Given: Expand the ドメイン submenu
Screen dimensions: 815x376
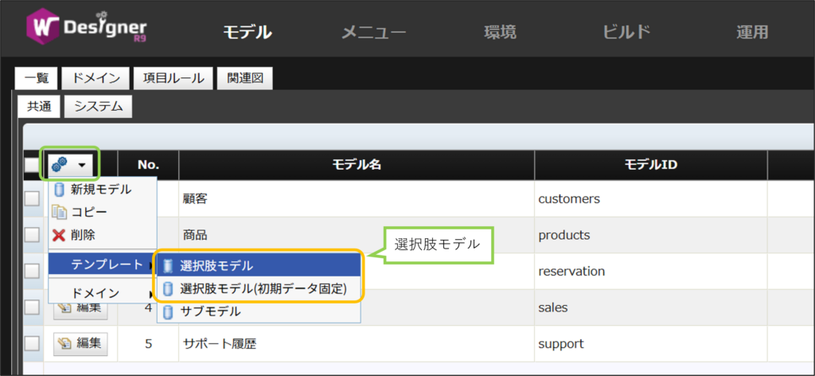Looking at the screenshot, I should point(100,293).
